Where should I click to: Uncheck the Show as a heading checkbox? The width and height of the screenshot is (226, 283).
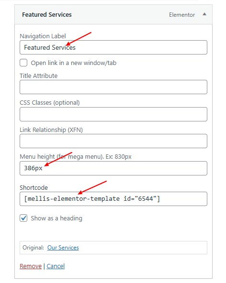23,218
